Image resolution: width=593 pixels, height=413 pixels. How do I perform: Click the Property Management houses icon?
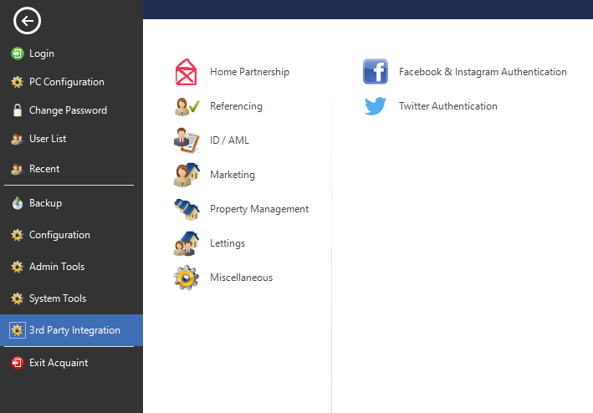point(187,209)
